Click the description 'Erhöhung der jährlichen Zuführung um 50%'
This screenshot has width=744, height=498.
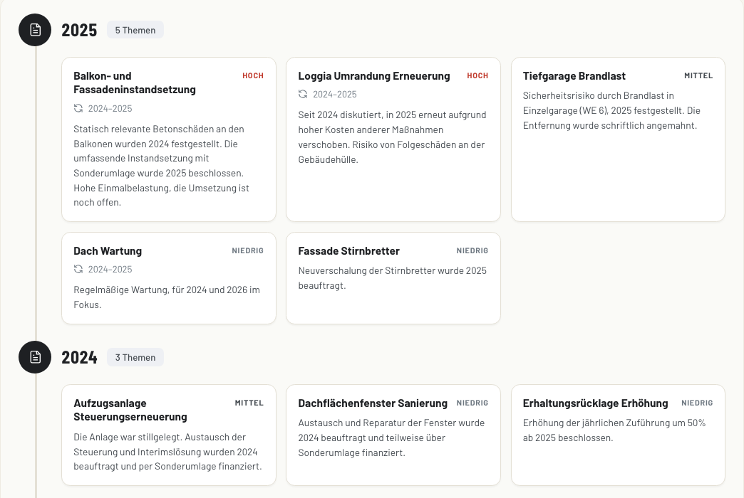(x=614, y=430)
